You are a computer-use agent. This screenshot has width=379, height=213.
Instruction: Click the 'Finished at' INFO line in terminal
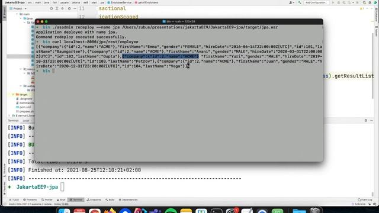74,170
